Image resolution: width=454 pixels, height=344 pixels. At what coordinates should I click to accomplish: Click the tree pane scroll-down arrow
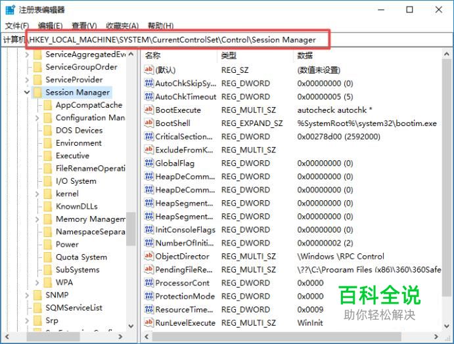[131, 326]
